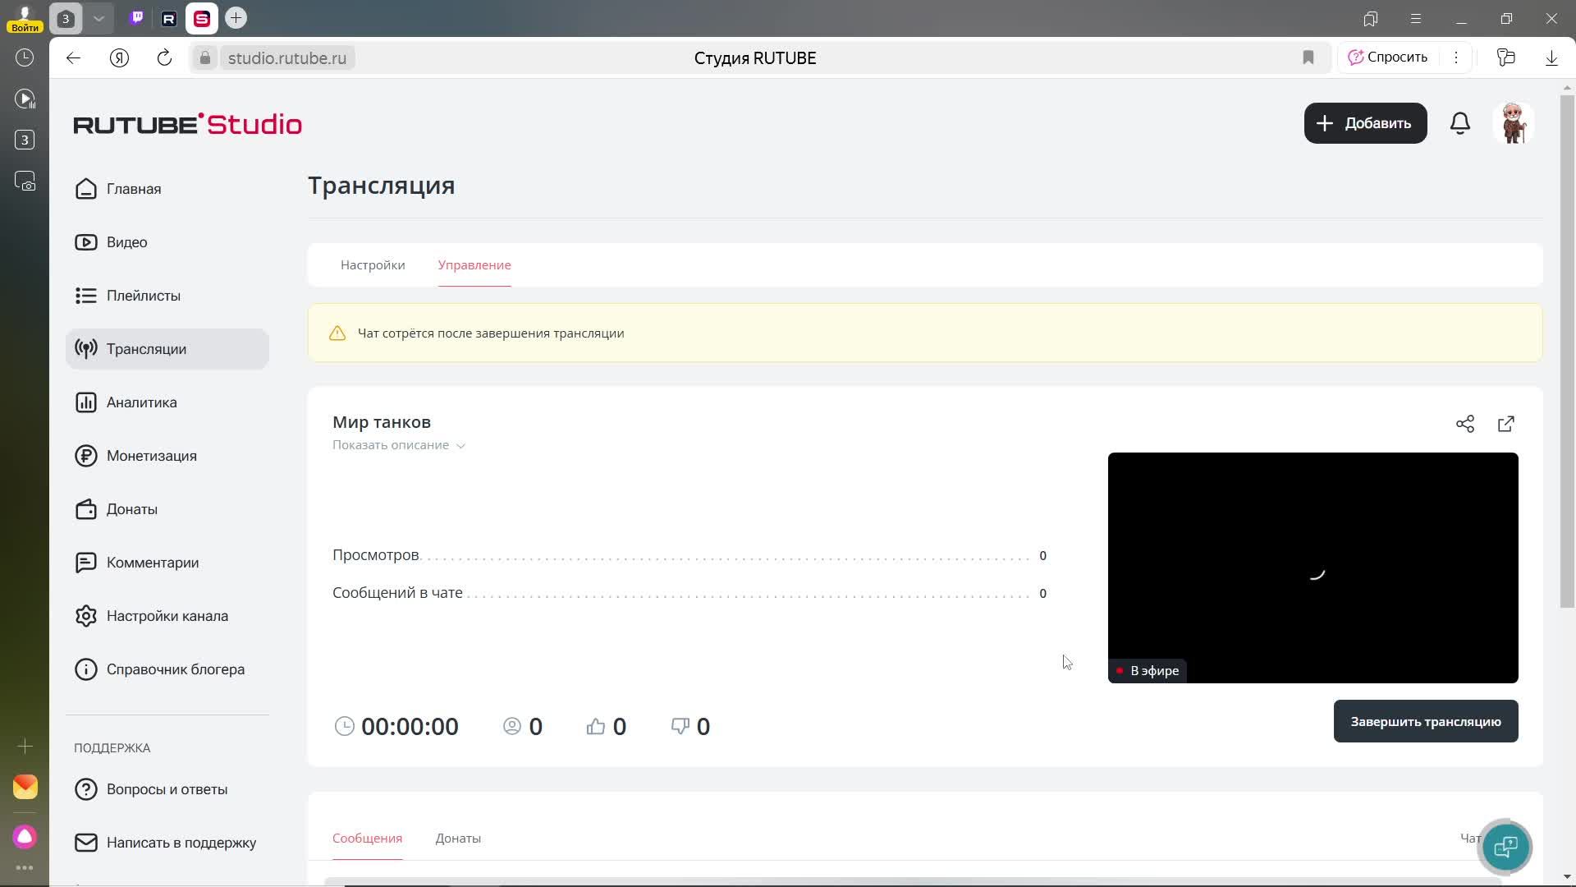
Task: Open the Плейлисты sidebar section
Action: pos(167,296)
